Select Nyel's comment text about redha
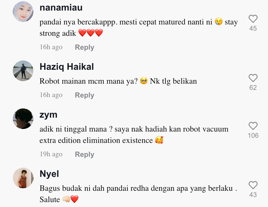This screenshot has height=207, width=268. [138, 194]
